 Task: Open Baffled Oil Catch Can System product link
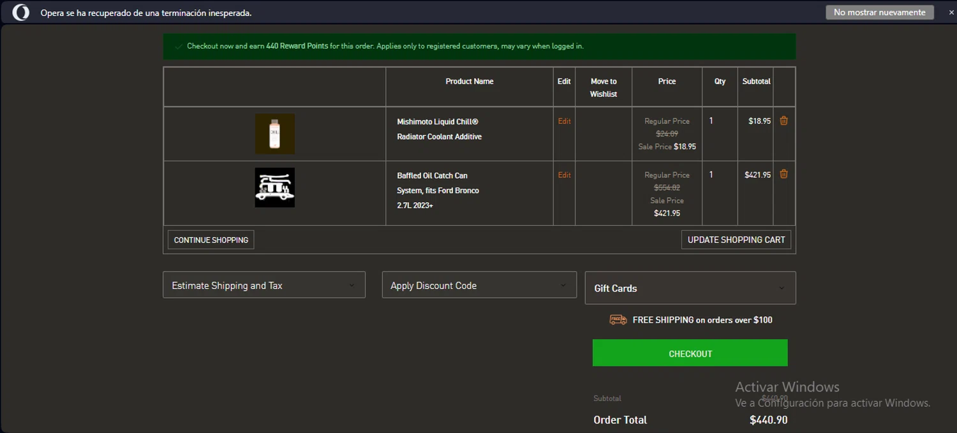(438, 190)
